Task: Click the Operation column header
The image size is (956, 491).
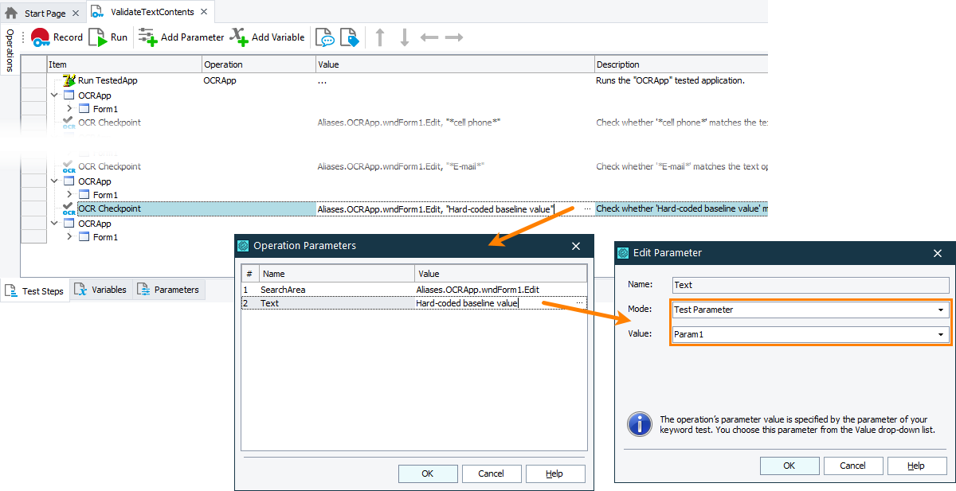Action: [x=259, y=64]
